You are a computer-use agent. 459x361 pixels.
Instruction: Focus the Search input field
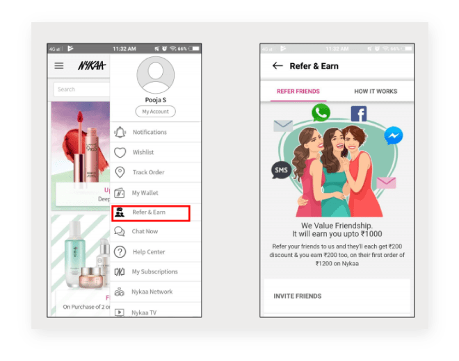(81, 89)
